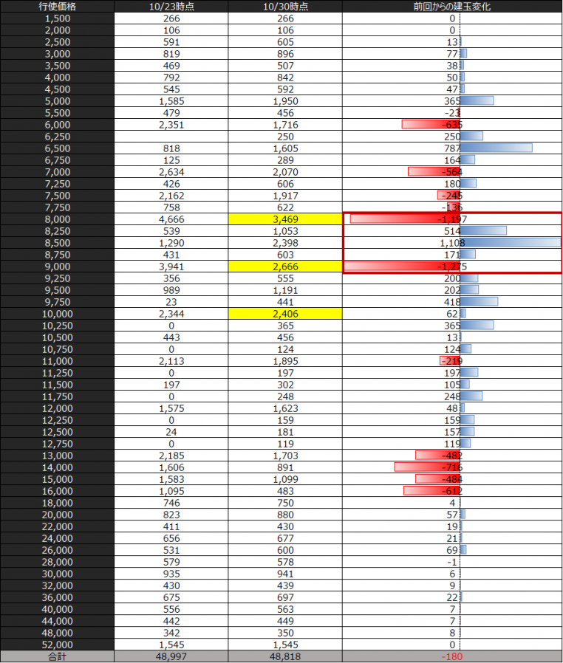Select the 10/30時点 column header

point(285,7)
